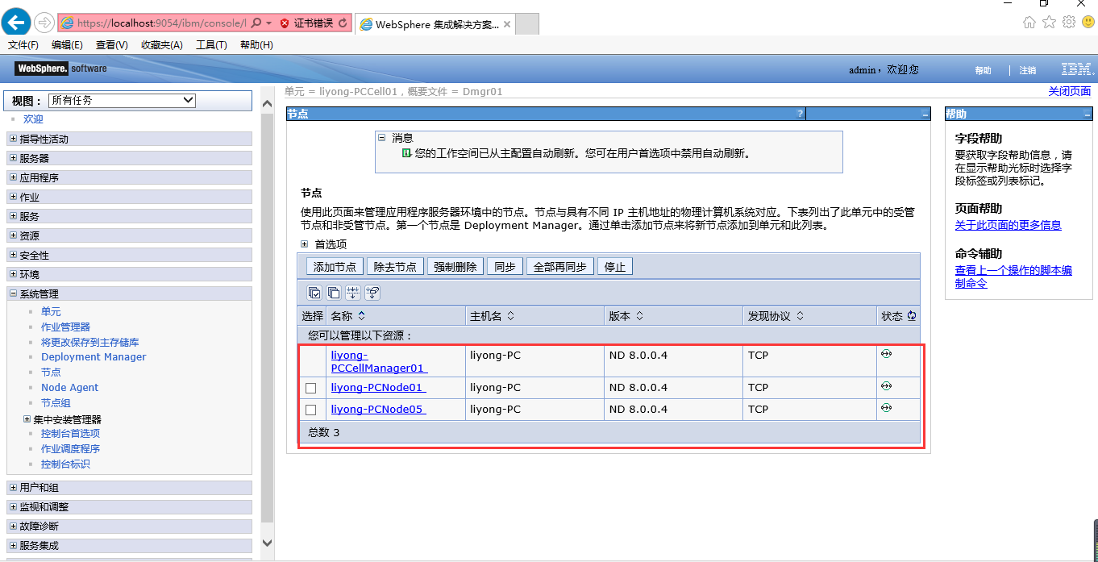Open the 工具(T) menu
Screen dimensions: 1098x562
[211, 45]
